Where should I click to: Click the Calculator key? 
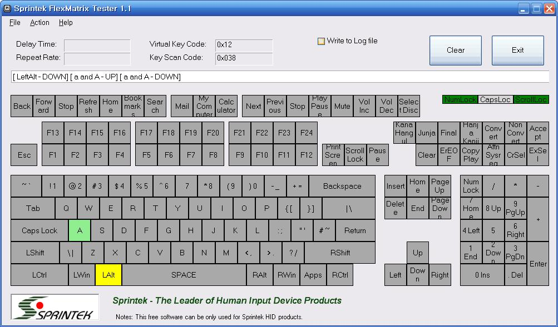[226, 106]
